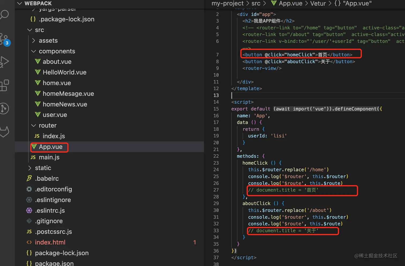Image resolution: width=405 pixels, height=266 pixels.
Task: Click the <router-view/> tag line
Action: point(262,68)
